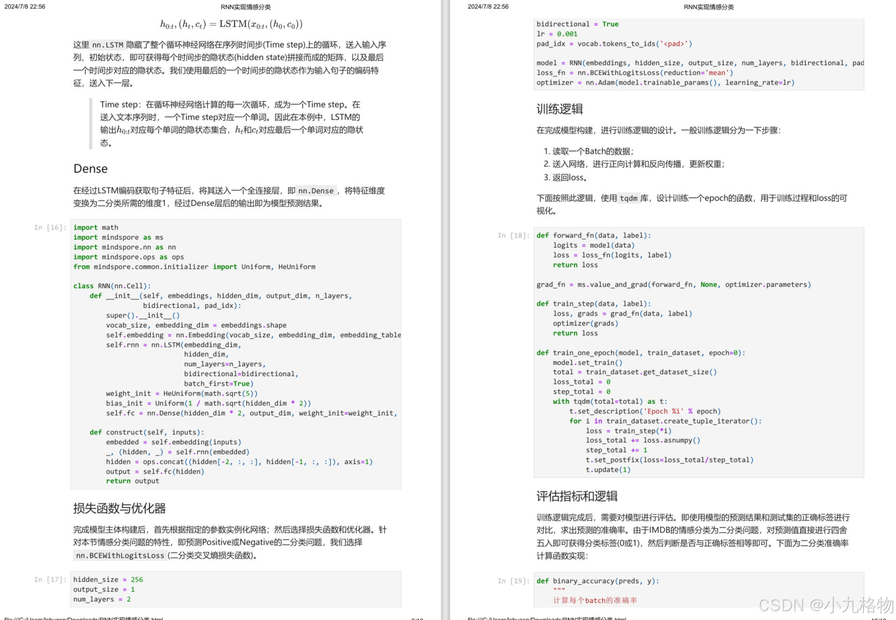896x620 pixels.
Task: Click the 'model = RNN(embeddings, ...' code line
Action: click(700, 63)
